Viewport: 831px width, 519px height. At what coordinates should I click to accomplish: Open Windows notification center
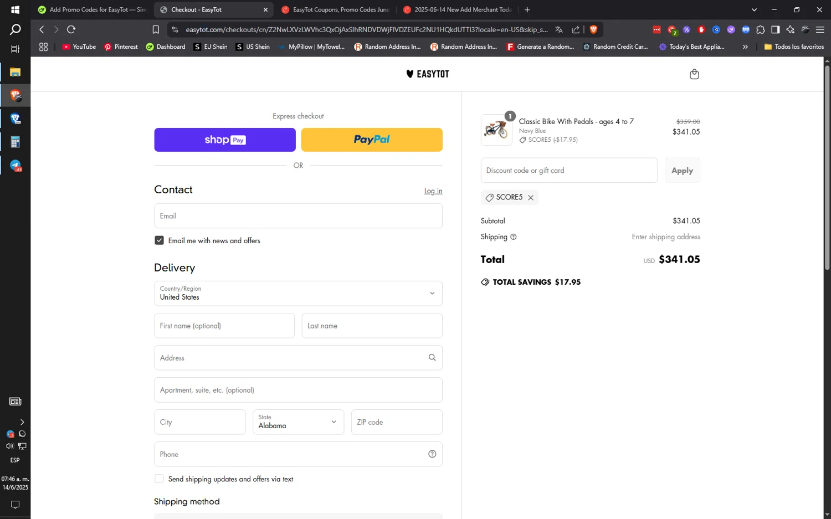click(x=15, y=505)
